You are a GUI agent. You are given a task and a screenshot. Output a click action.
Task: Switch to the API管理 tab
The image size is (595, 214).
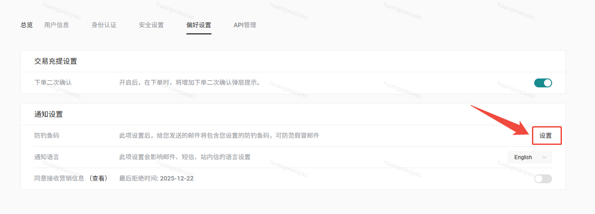pyautogui.click(x=245, y=25)
